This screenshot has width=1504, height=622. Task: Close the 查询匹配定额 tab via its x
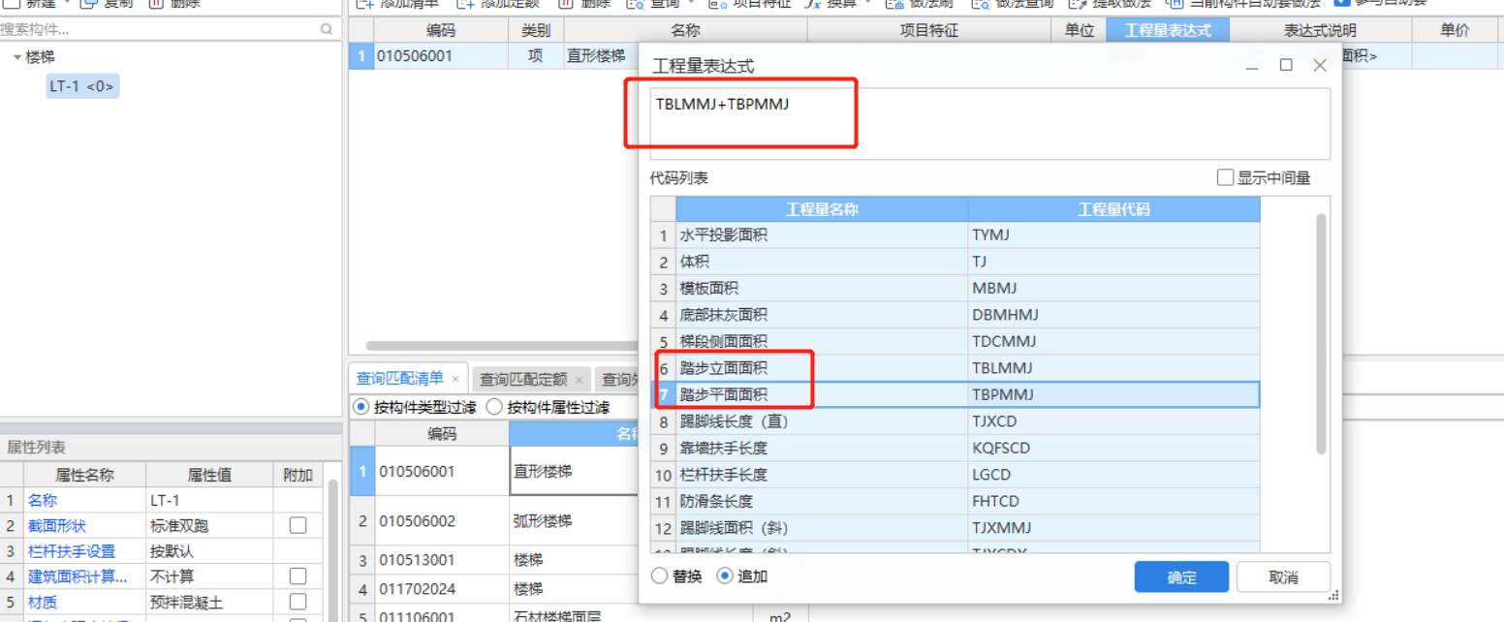point(579,380)
